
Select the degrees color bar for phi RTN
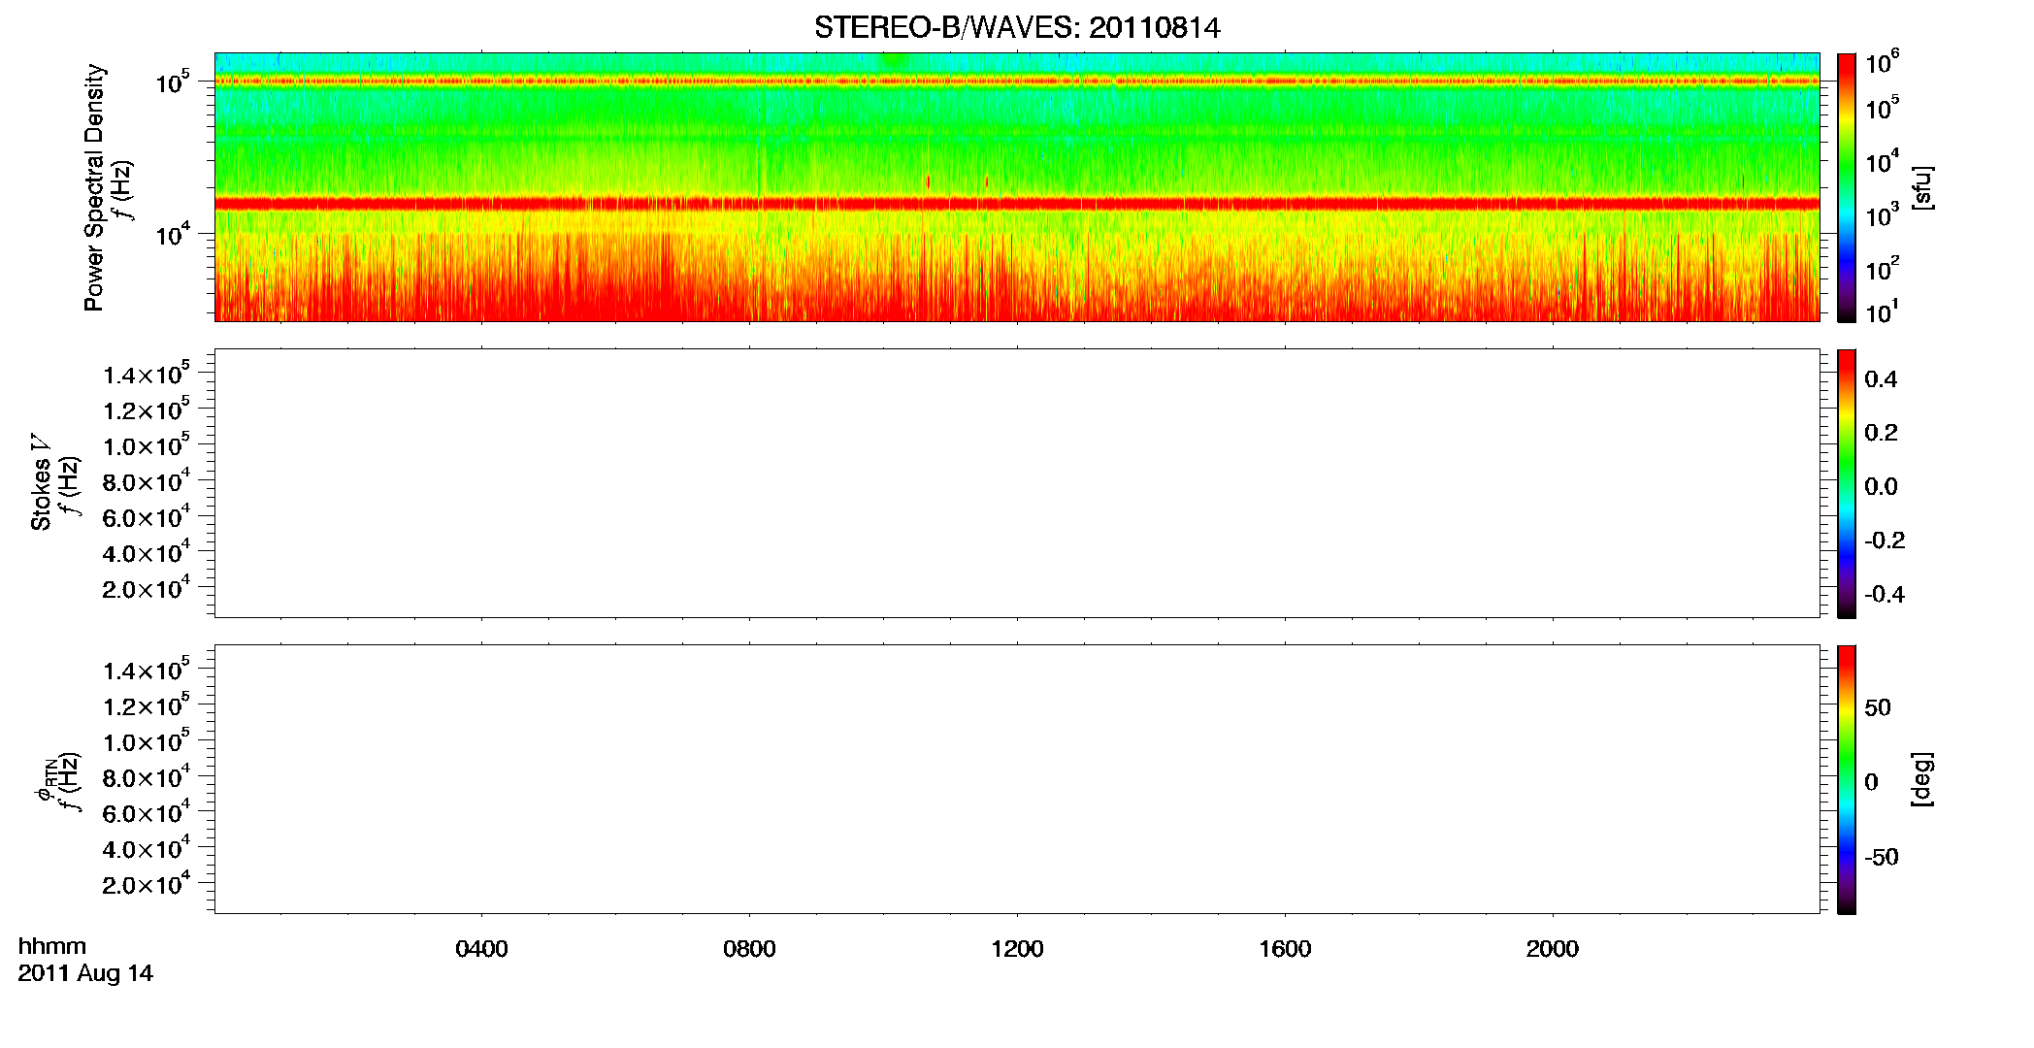point(1847,779)
